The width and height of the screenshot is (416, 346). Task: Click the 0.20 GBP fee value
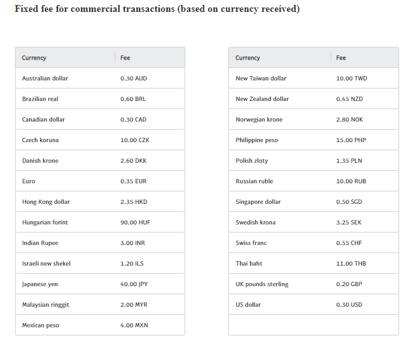(x=349, y=284)
